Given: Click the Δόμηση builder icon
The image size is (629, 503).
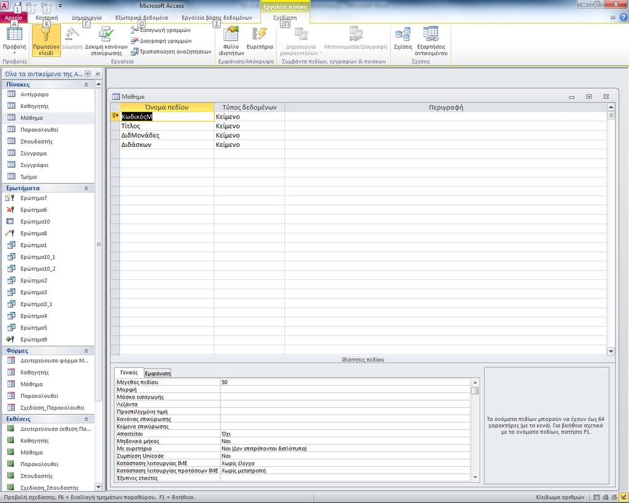Looking at the screenshot, I should click(x=72, y=39).
